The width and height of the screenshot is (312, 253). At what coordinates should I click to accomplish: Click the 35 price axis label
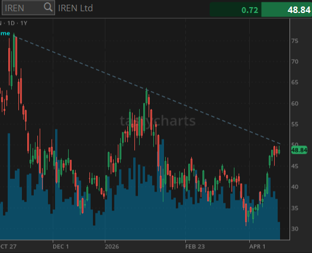[x=295, y=208]
